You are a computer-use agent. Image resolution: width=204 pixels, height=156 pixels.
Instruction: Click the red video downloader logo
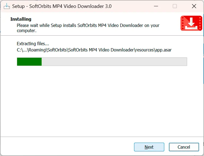coord(191,23)
